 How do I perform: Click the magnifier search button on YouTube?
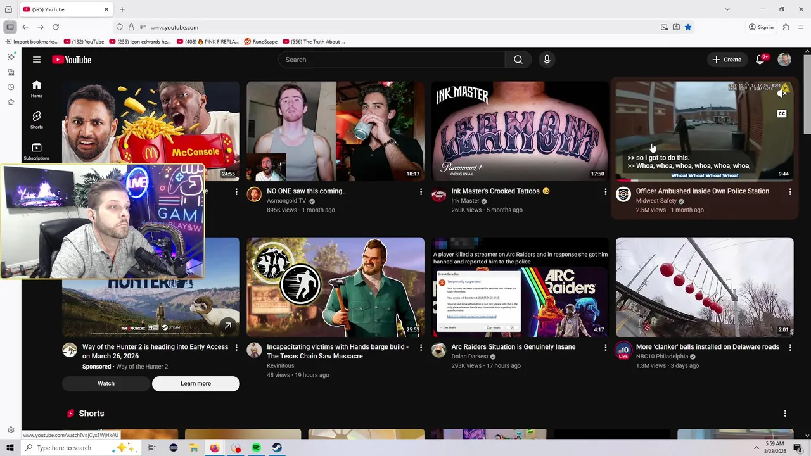click(x=518, y=60)
